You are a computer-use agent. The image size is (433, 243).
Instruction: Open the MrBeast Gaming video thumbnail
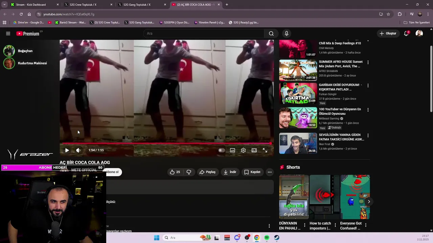click(x=298, y=118)
